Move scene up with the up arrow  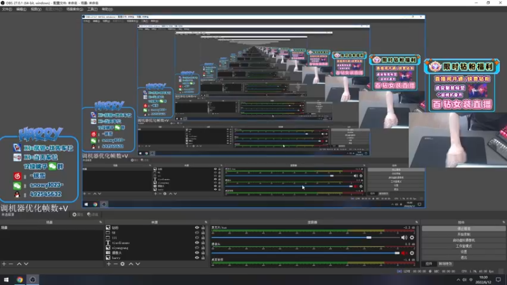click(x=19, y=264)
